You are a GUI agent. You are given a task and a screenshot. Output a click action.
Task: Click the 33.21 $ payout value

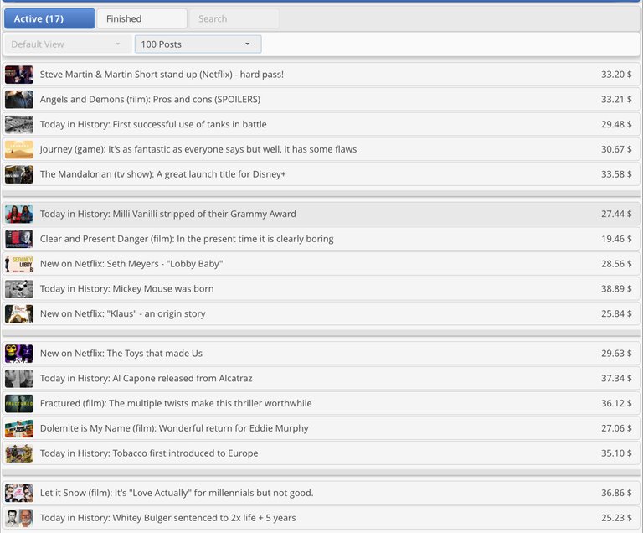[x=616, y=100]
